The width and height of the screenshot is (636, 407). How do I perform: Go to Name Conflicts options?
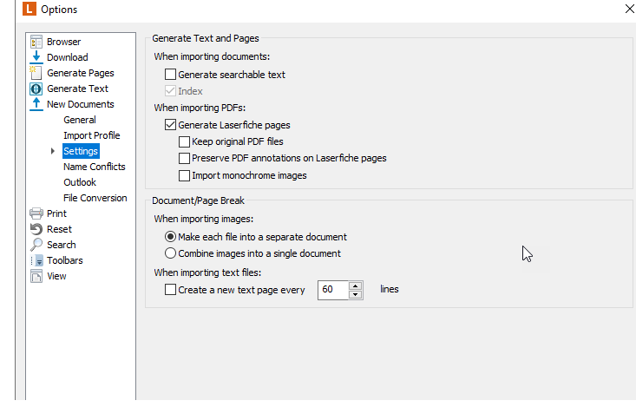(94, 167)
